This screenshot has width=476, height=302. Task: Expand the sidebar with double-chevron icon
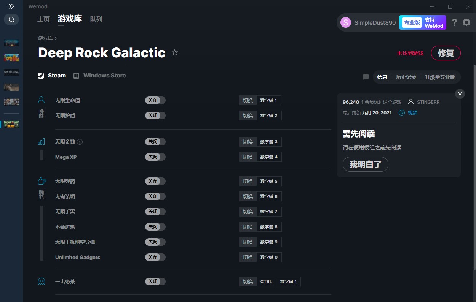coord(11,6)
